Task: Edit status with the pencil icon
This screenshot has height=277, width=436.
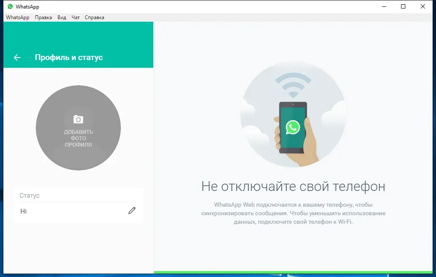Action: [x=132, y=211]
